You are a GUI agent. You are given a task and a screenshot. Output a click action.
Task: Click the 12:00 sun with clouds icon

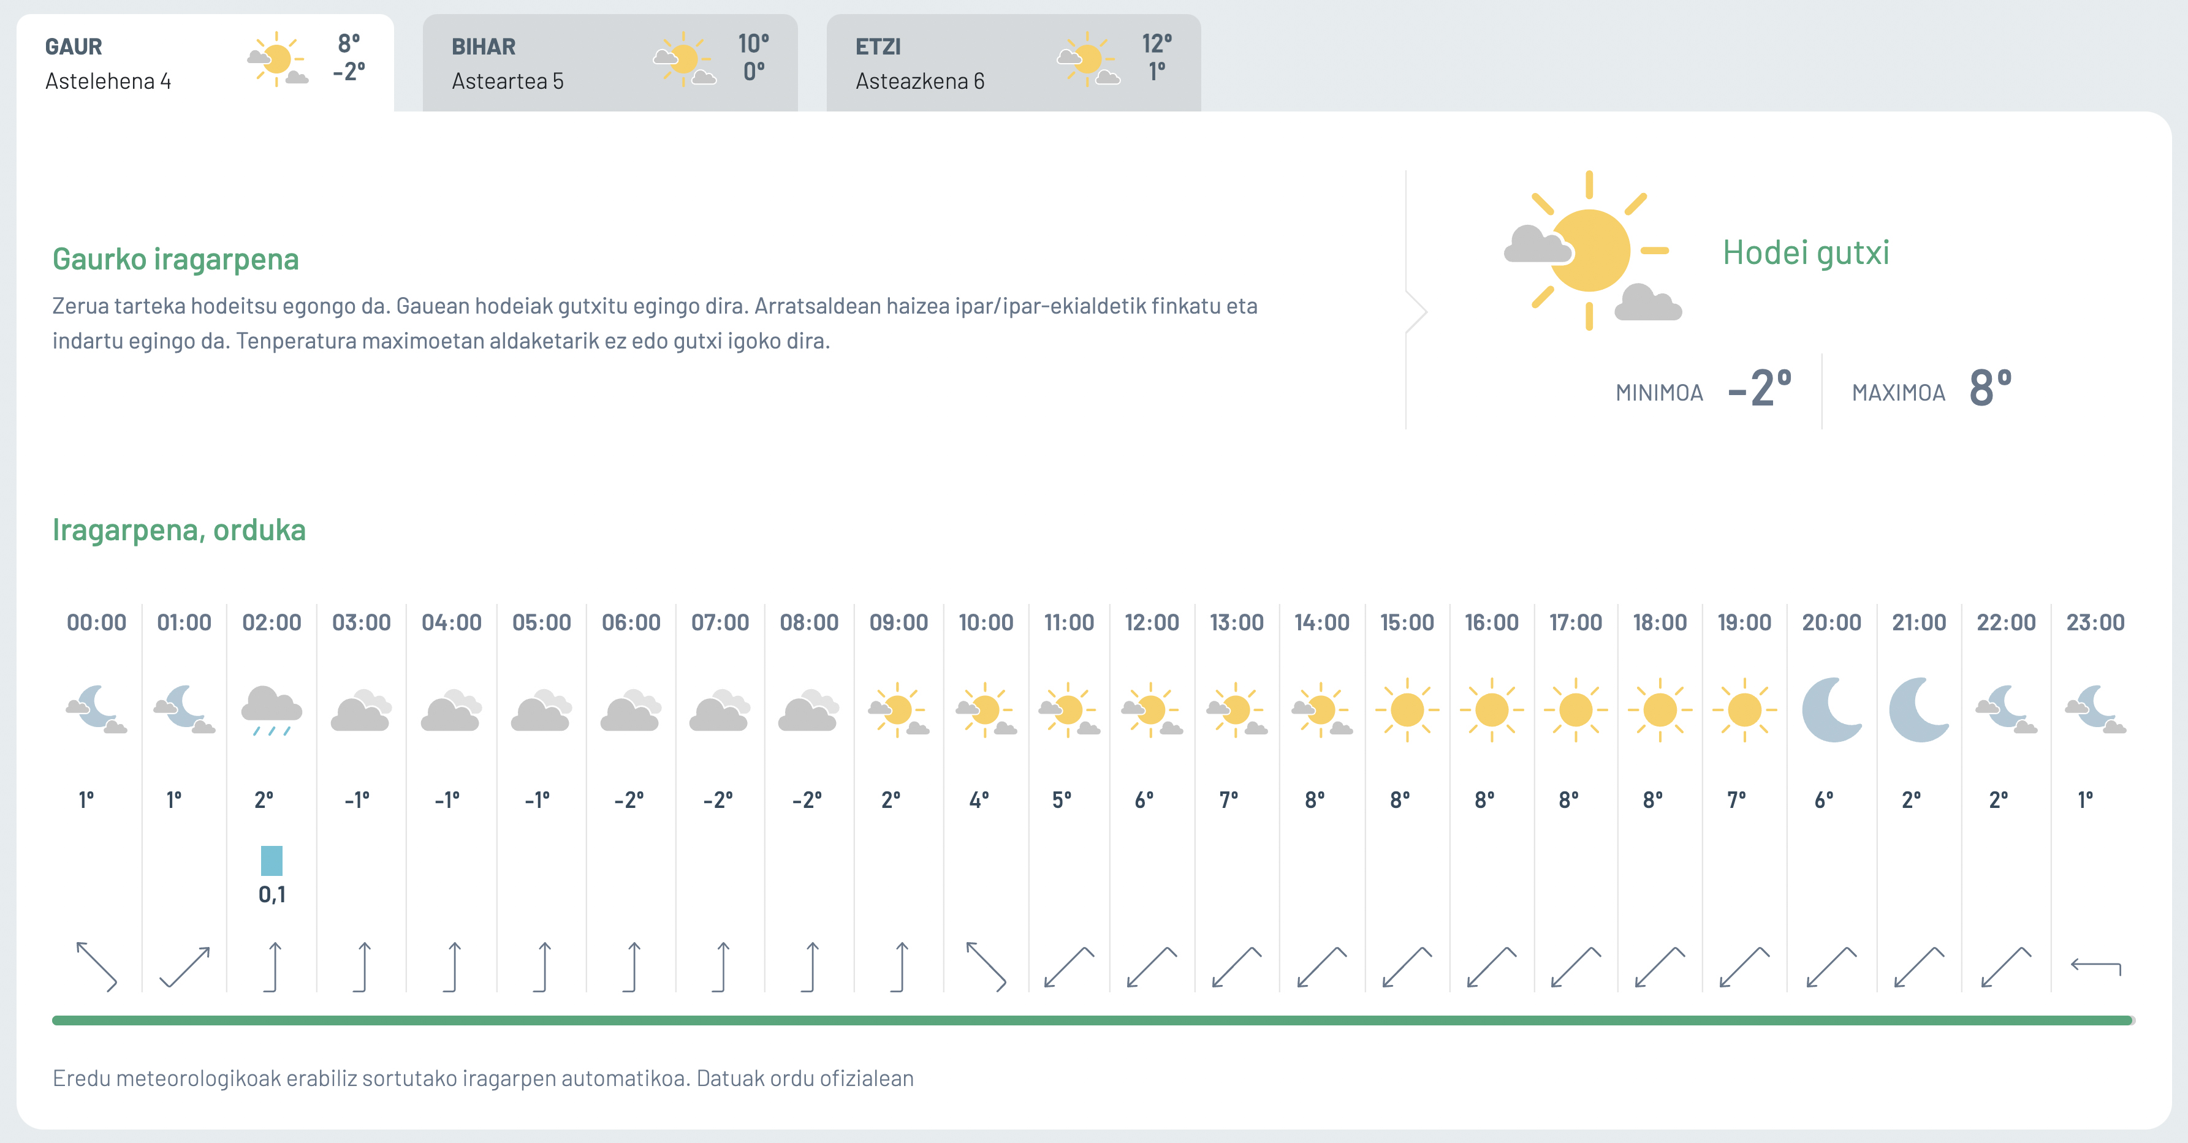1152,710
